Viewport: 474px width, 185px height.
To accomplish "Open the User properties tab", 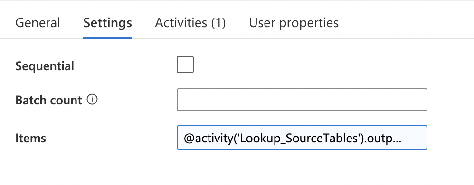I will pyautogui.click(x=294, y=23).
